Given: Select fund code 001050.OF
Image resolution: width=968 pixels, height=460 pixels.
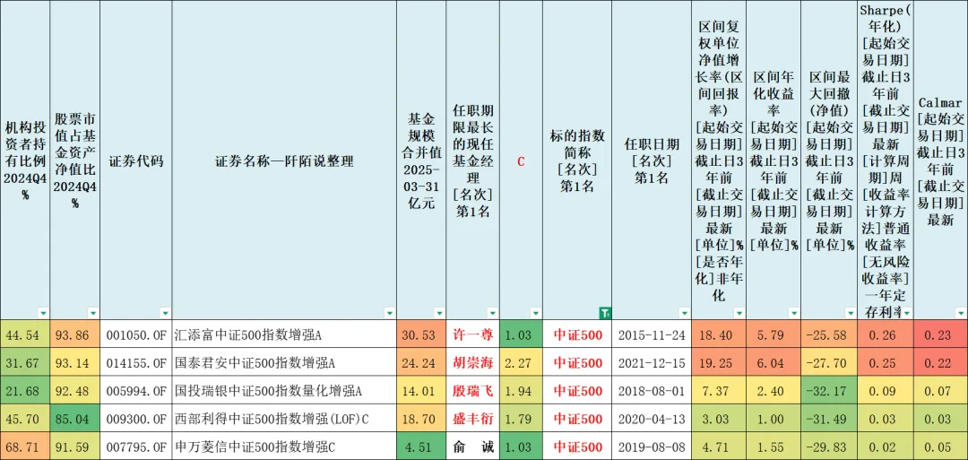Looking at the screenshot, I should click(x=136, y=334).
